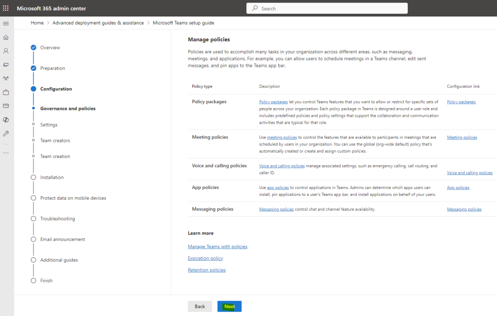Open Policy packages link in the description text
Screen dimensions: 497x316
pyautogui.click(x=274, y=102)
